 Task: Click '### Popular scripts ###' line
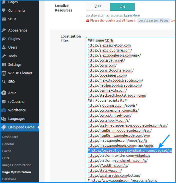pyautogui.click(x=107, y=100)
